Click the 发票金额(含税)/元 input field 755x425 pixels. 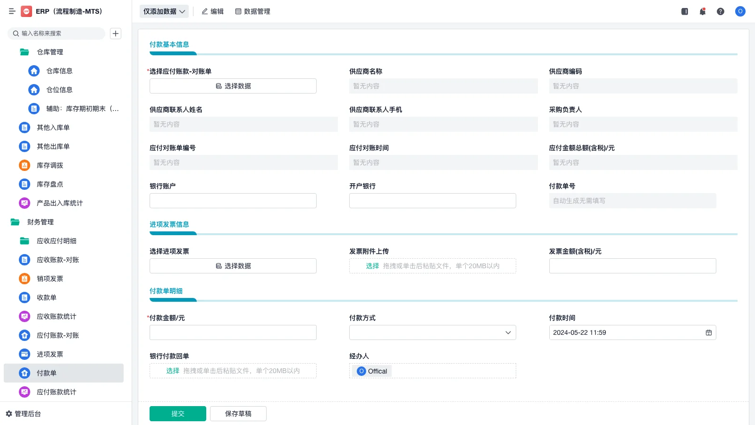(x=632, y=266)
